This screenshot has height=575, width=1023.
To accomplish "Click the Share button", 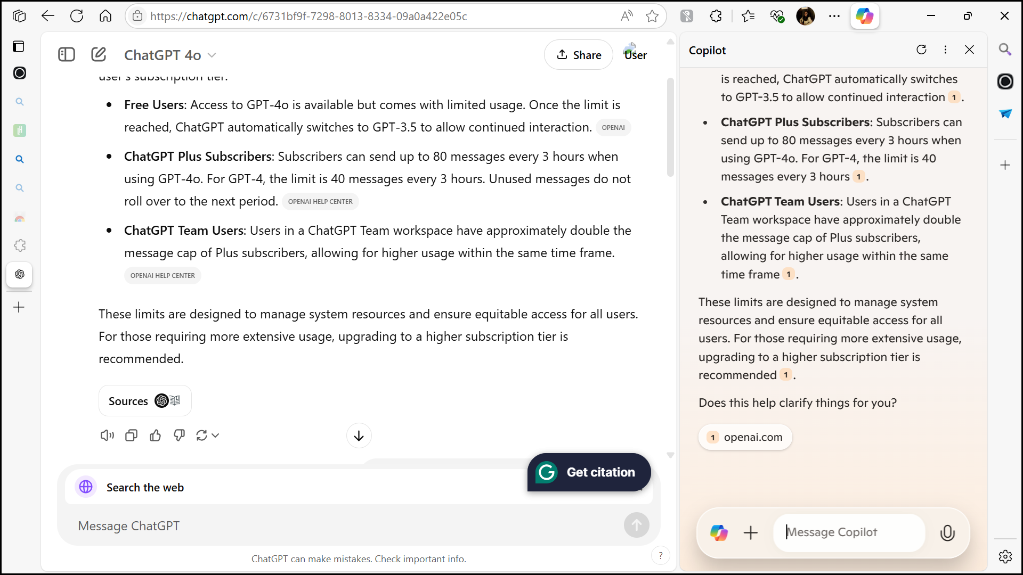I will click(579, 55).
